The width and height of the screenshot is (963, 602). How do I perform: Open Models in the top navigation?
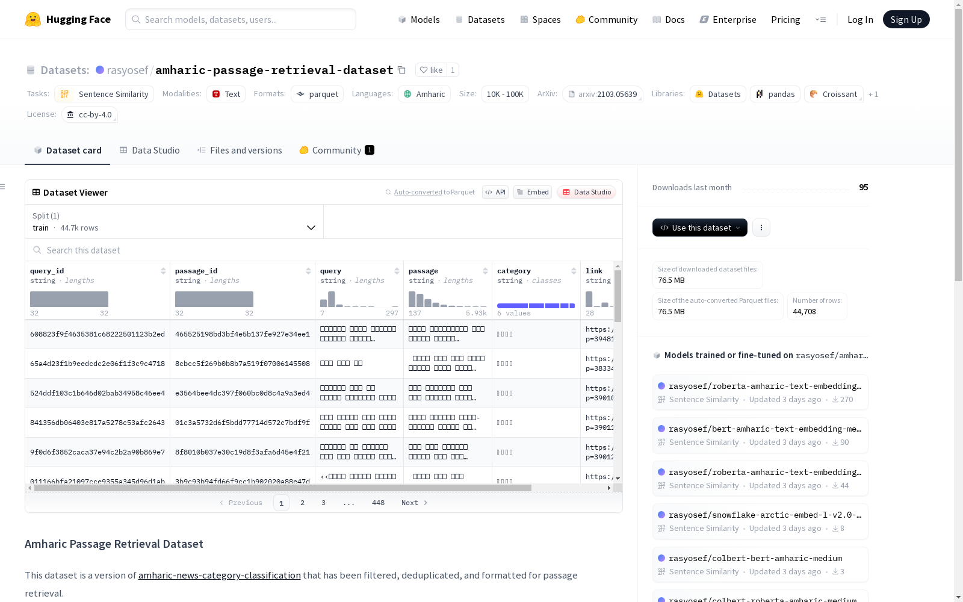pos(419,19)
